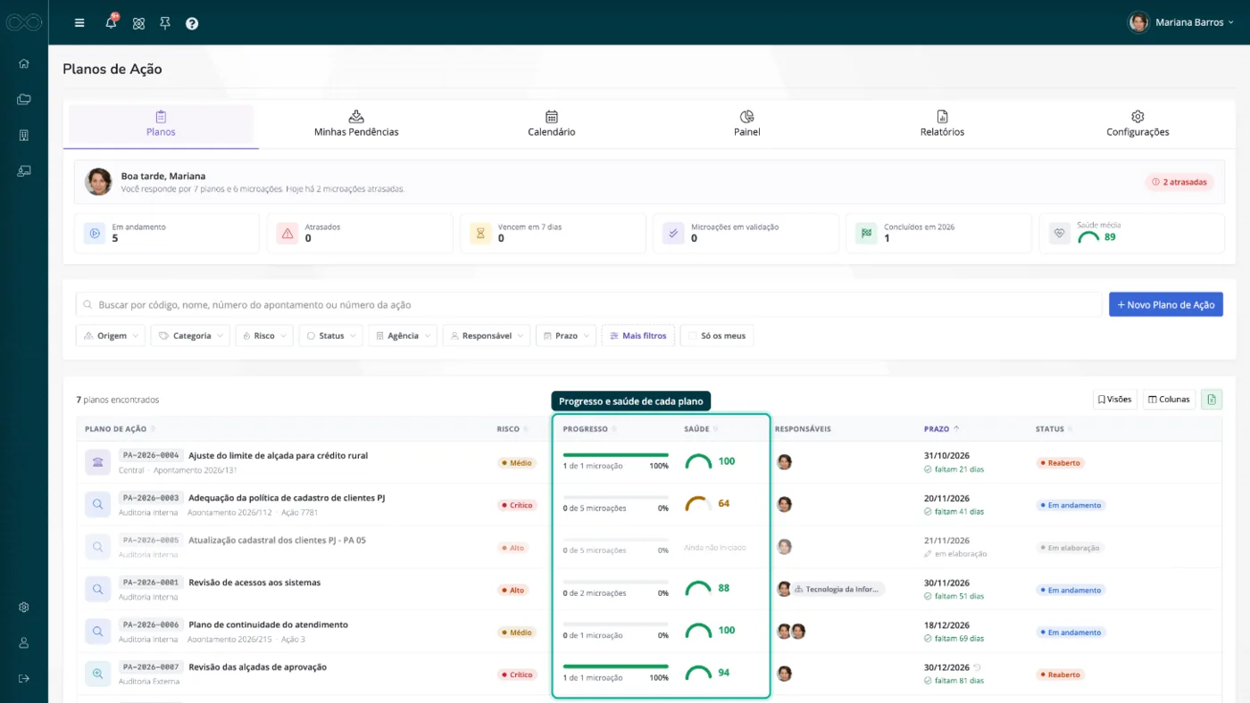Open the Risco filter dropdown
This screenshot has width=1250, height=703.
point(264,335)
